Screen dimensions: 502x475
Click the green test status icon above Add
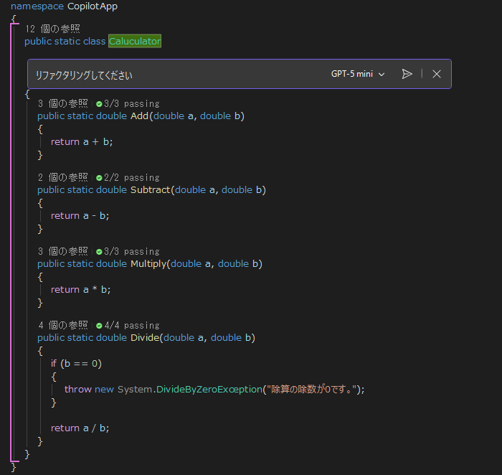click(x=99, y=104)
